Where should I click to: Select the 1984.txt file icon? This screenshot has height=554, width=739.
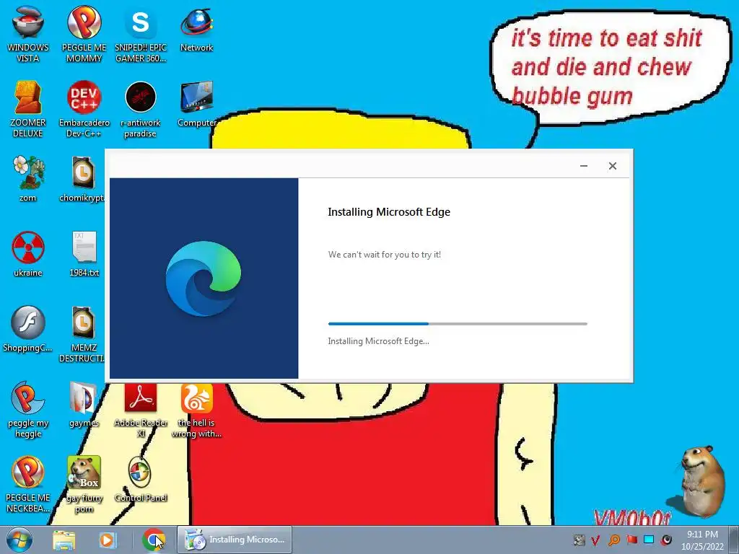click(84, 254)
